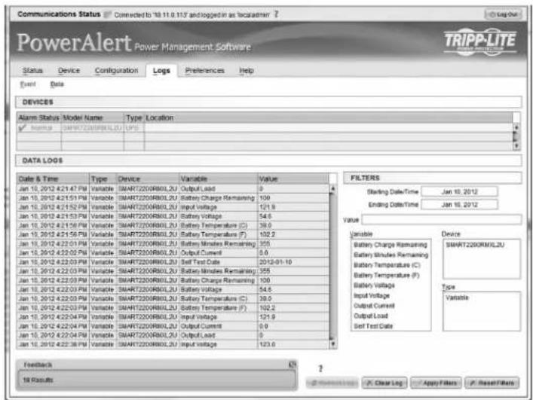Click the Location column header in Devices
Image resolution: width=533 pixels, height=400 pixels.
pyautogui.click(x=329, y=118)
